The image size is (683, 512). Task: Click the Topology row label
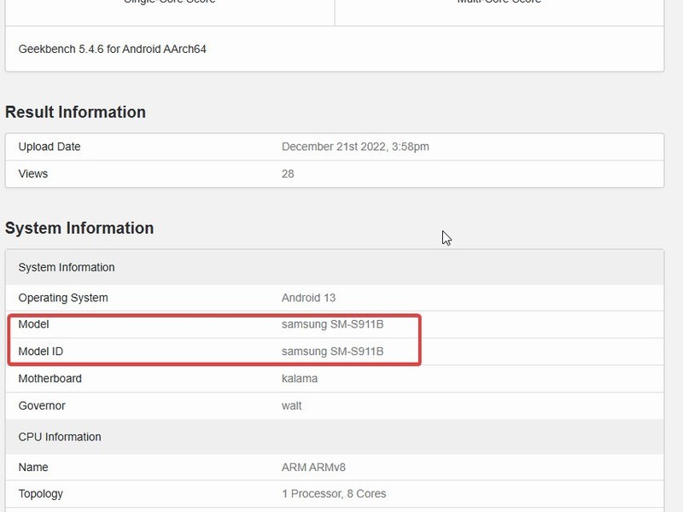[40, 494]
